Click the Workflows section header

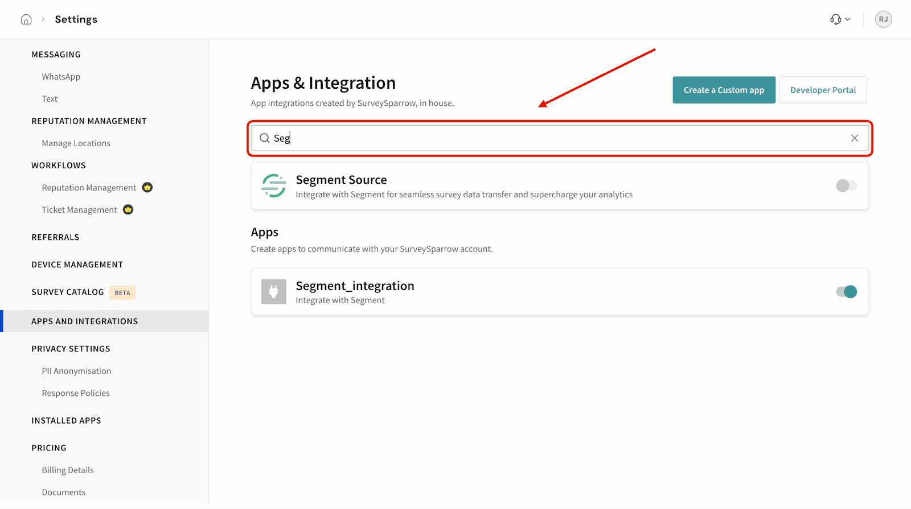tap(59, 165)
